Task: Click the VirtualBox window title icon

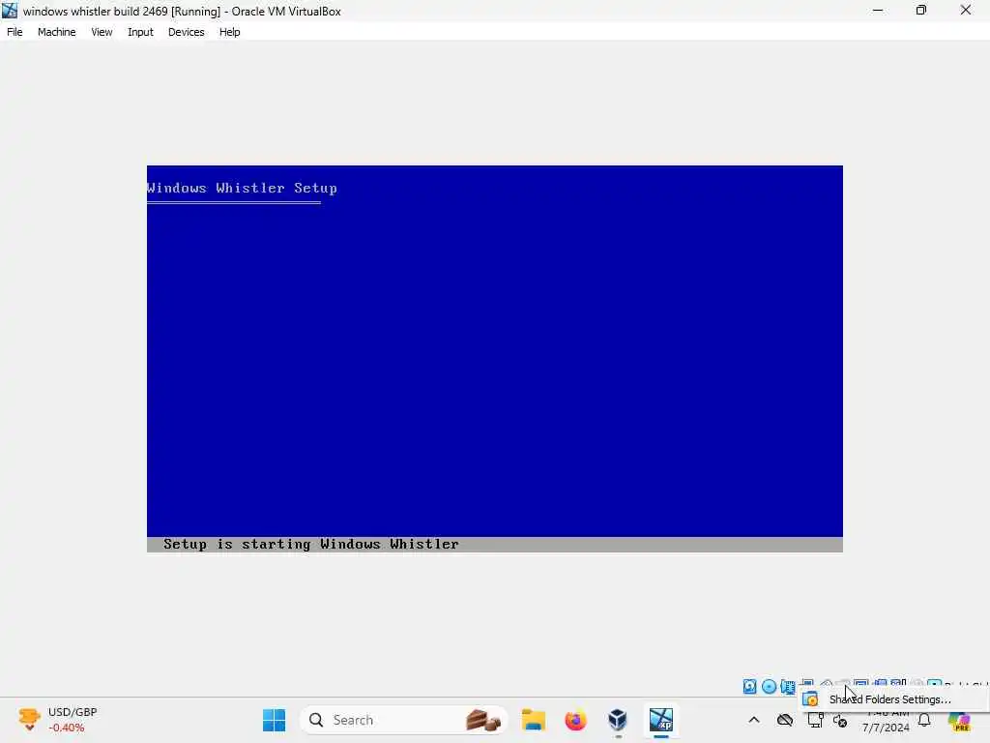Action: coord(10,11)
